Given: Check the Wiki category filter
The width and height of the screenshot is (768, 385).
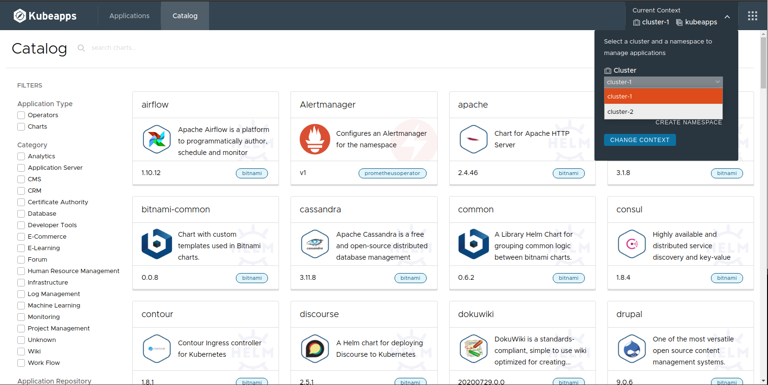Looking at the screenshot, I should coord(21,352).
